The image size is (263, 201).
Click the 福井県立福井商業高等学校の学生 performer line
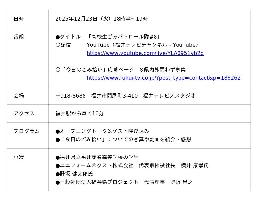(97, 158)
